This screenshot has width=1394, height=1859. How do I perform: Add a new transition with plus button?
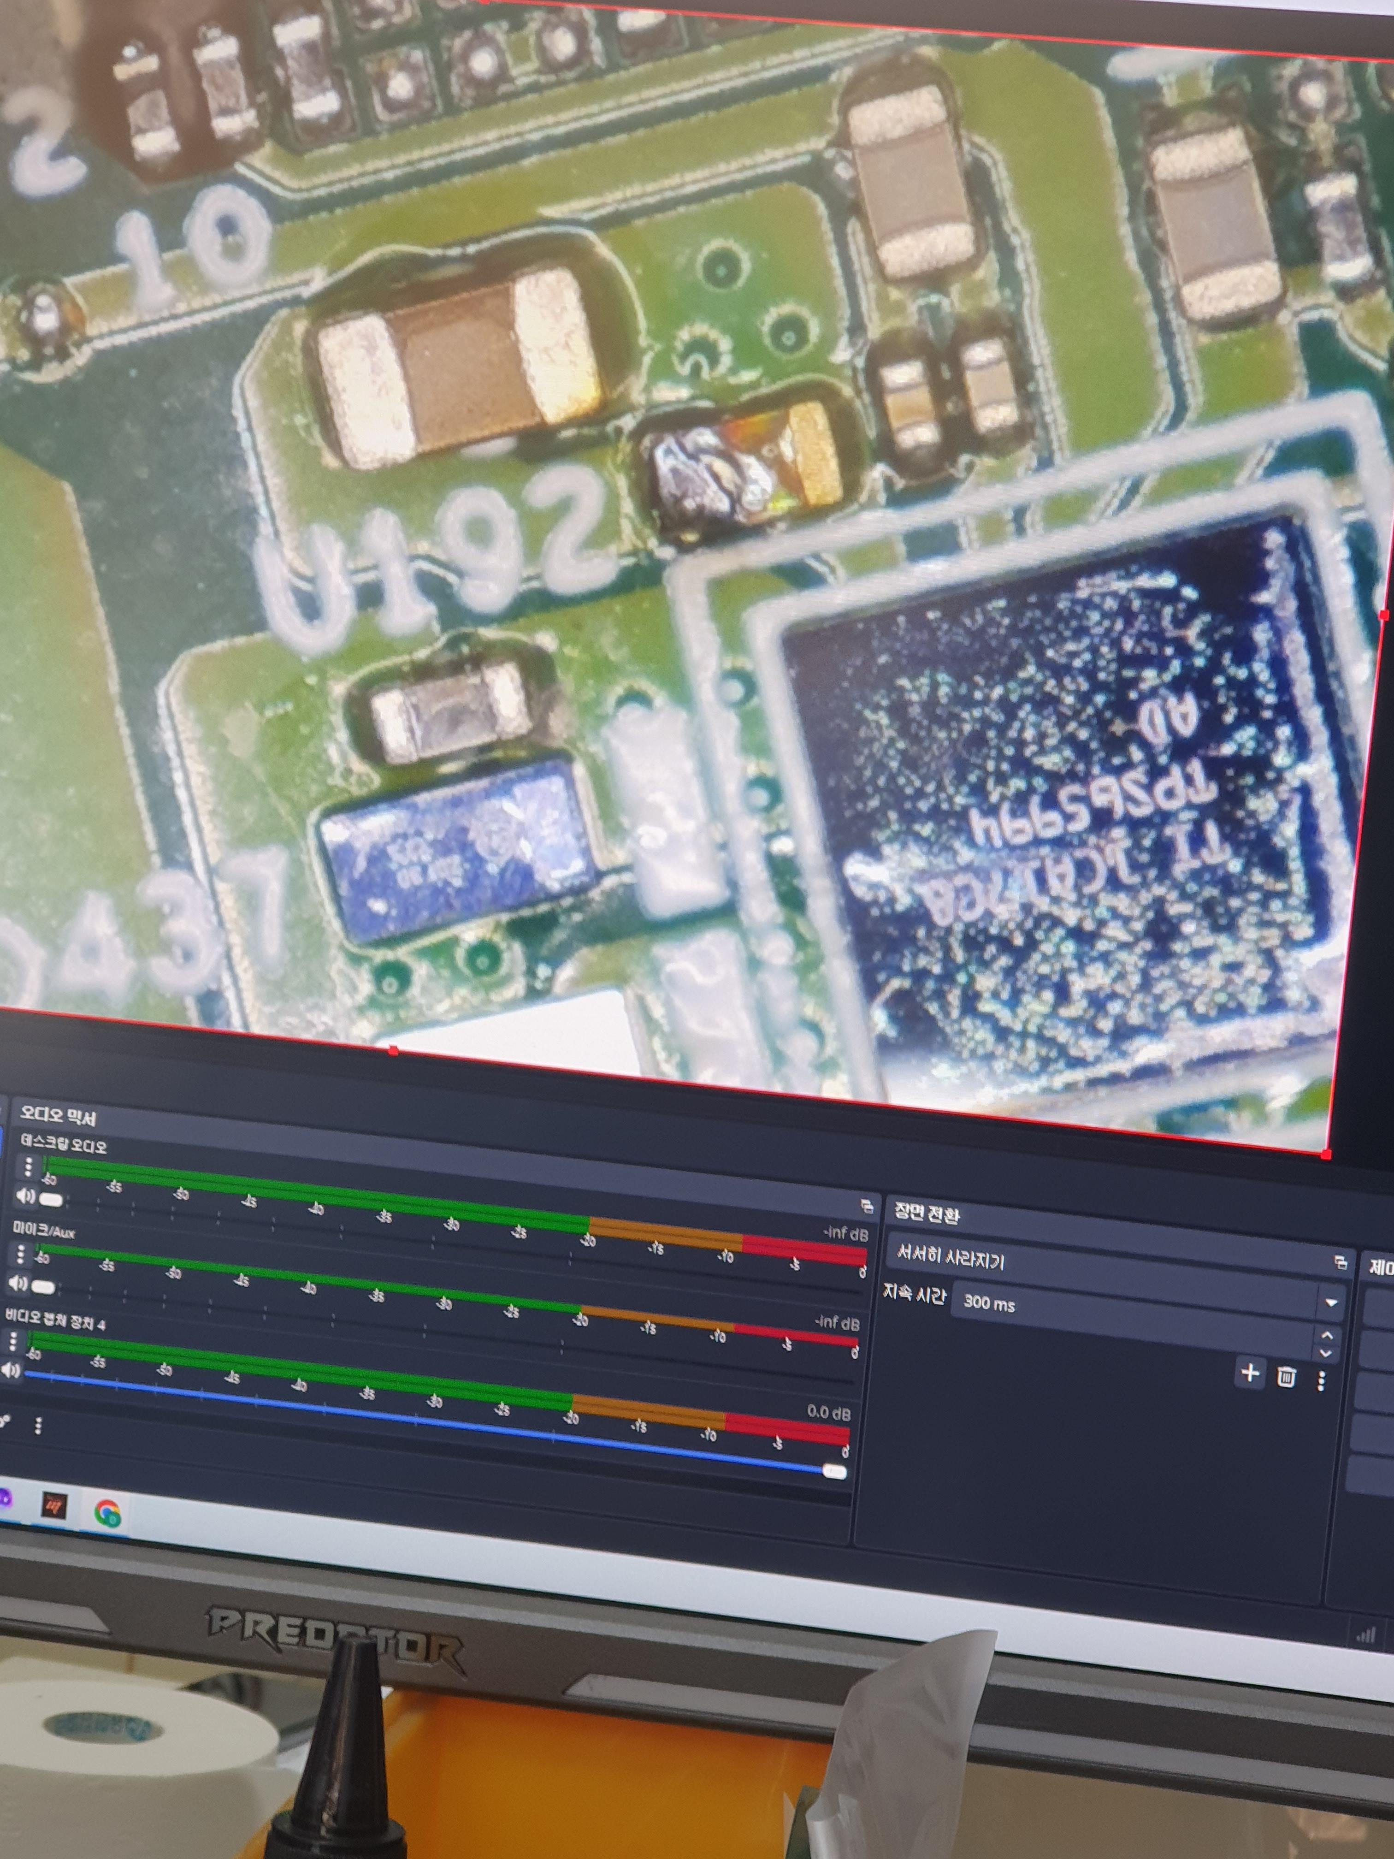coord(1249,1373)
